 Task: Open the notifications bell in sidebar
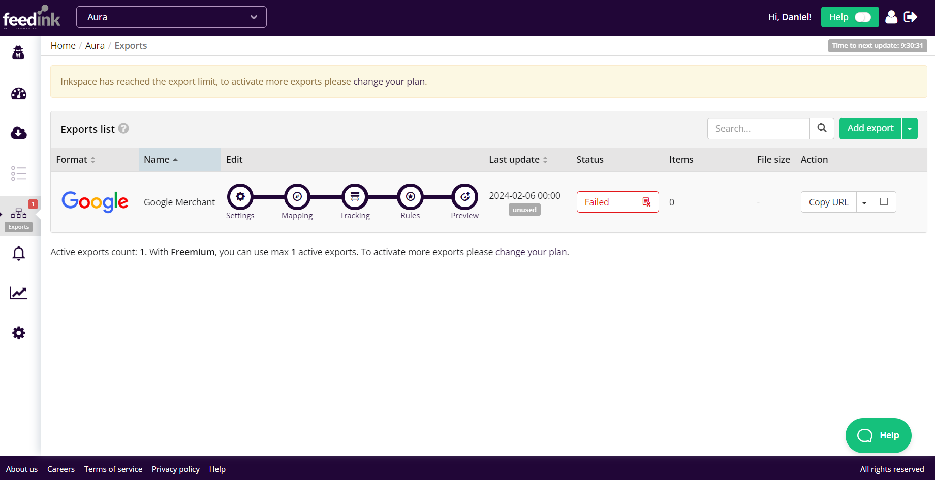pos(19,253)
